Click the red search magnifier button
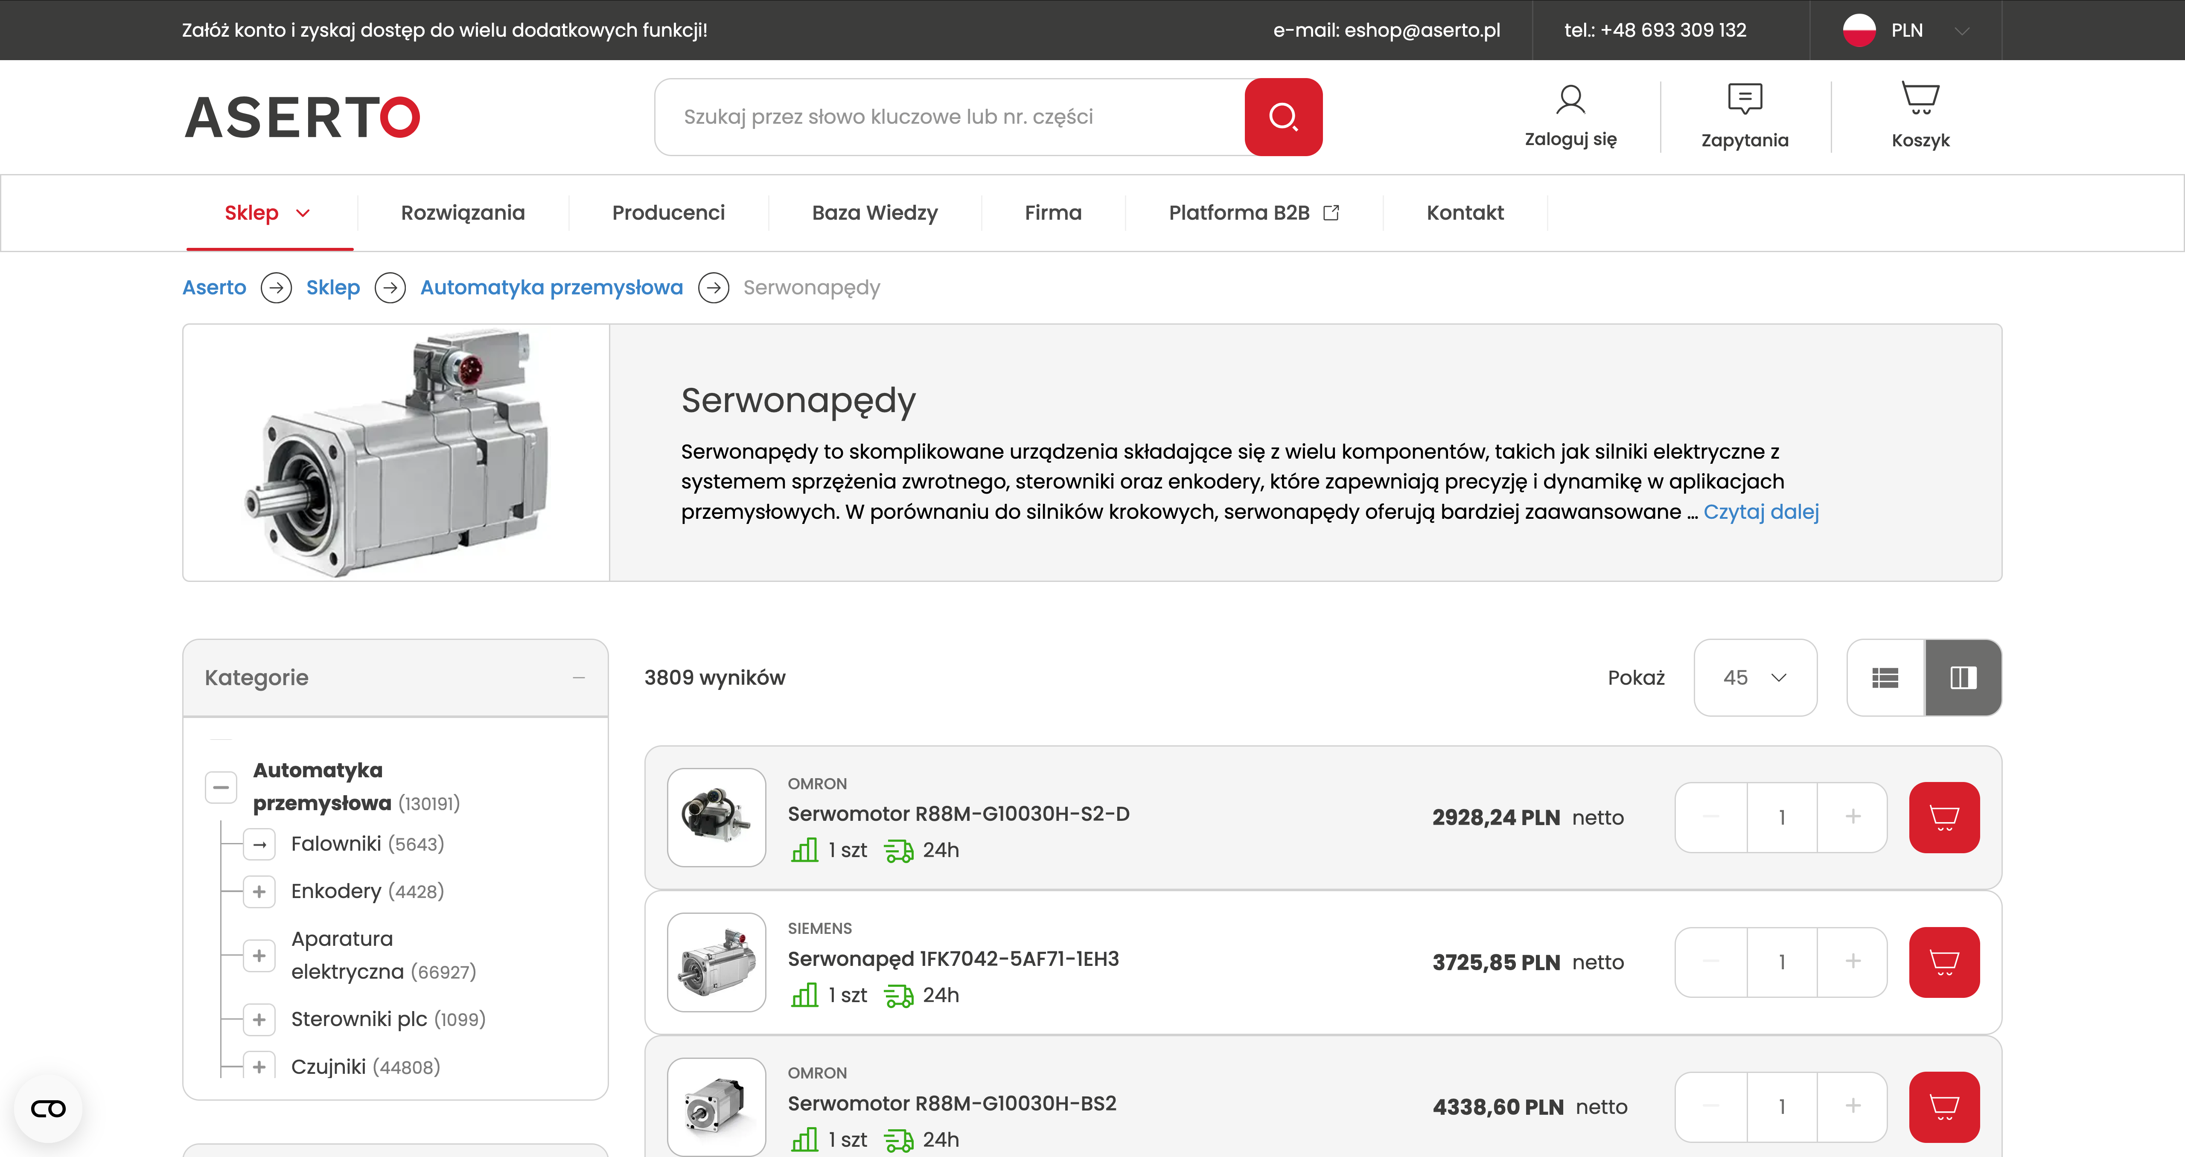This screenshot has height=1157, width=2185. pos(1282,117)
